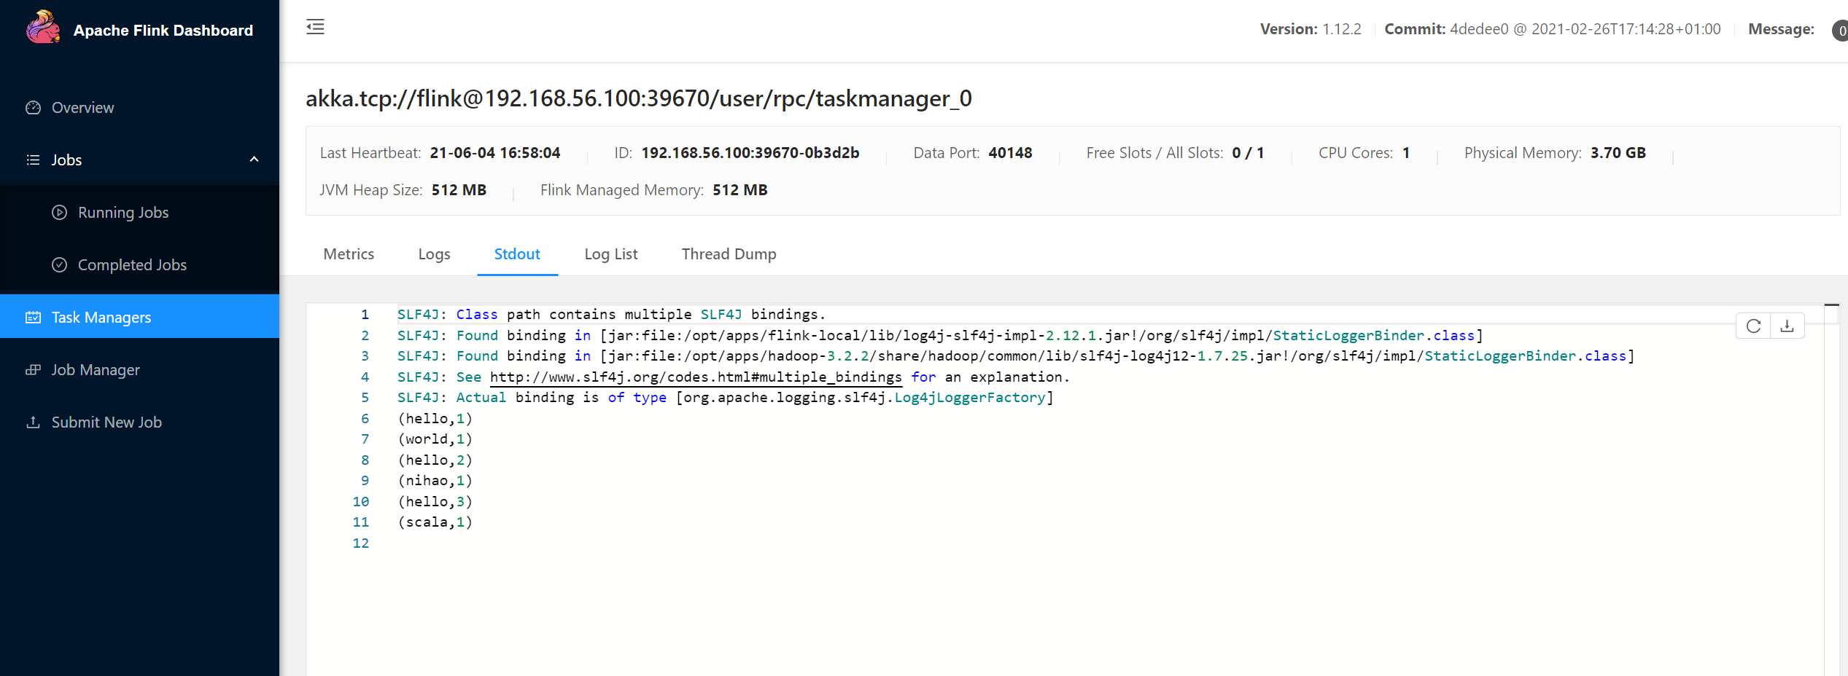
Task: Click Last Heartbeat value 21-06-04 16:58:04
Action: pos(494,153)
